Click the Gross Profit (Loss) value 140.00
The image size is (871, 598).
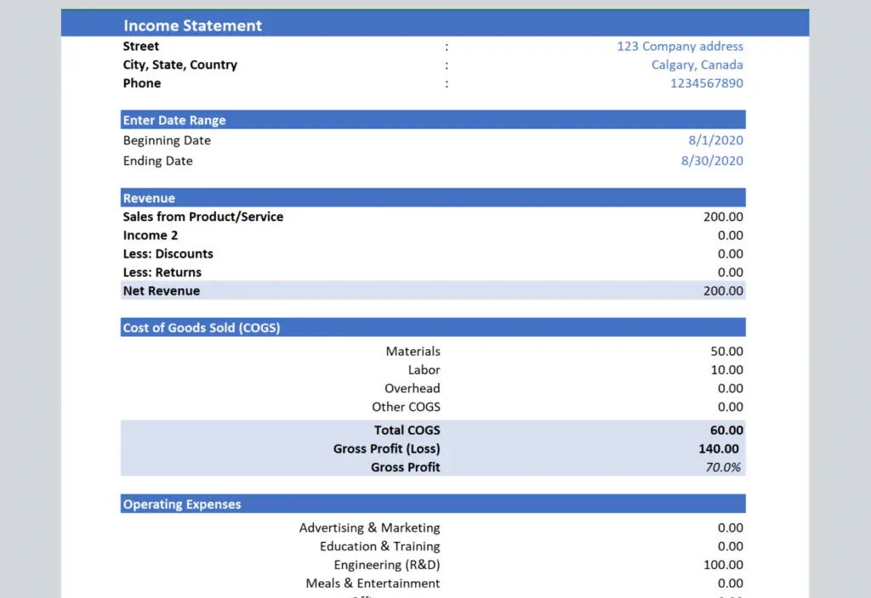(719, 448)
